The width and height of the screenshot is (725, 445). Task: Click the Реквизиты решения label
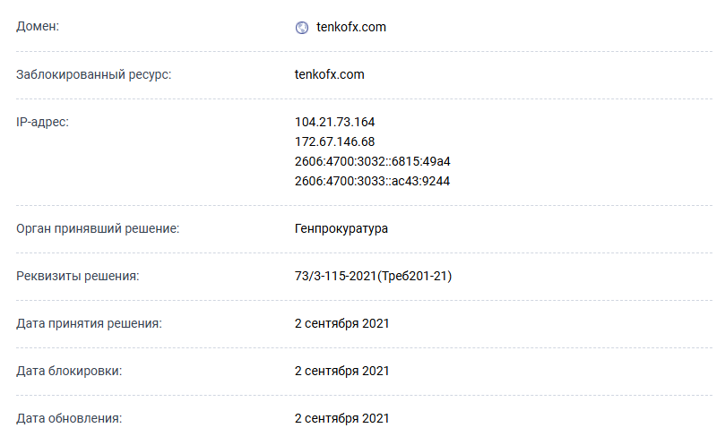pos(78,276)
